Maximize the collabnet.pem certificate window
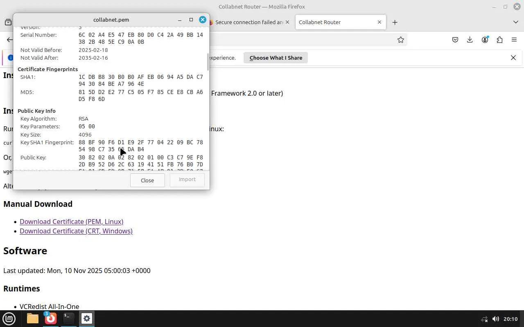 pos(191,20)
